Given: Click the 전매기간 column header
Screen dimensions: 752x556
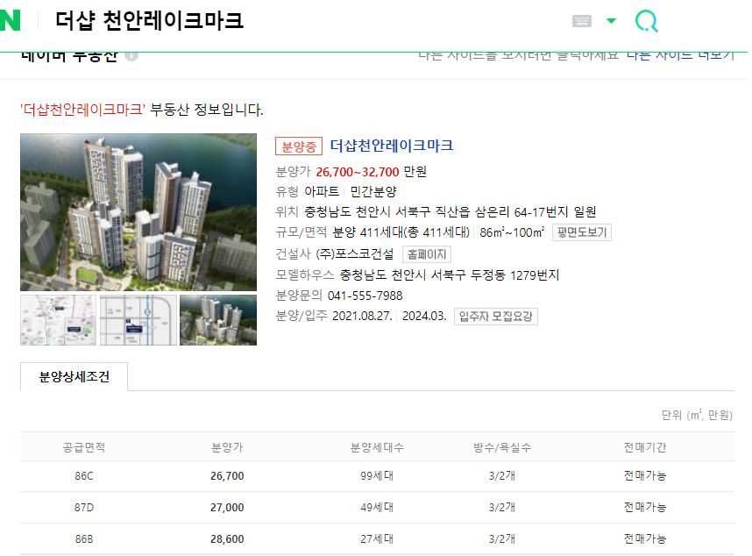Looking at the screenshot, I should 644,447.
